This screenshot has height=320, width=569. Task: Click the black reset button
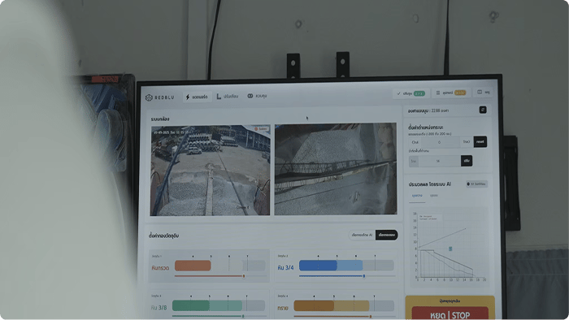pyautogui.click(x=480, y=141)
